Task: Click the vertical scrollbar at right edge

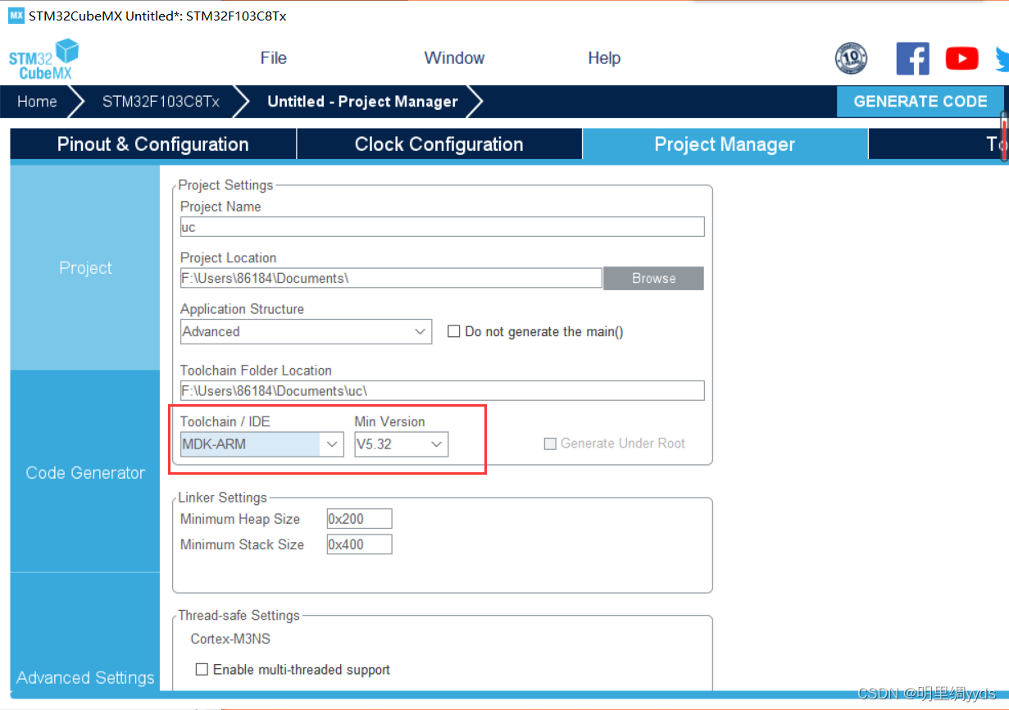Action: (x=1005, y=139)
